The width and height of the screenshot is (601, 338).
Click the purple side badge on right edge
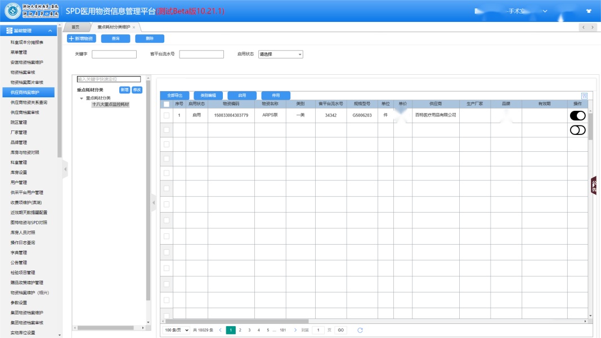coord(594,186)
